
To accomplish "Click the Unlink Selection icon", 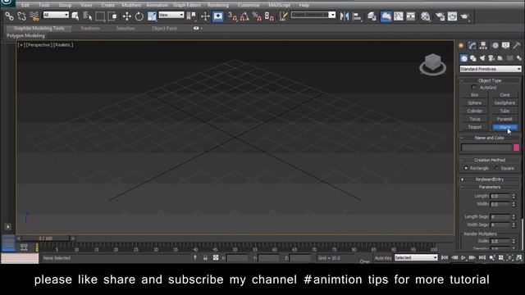I will click(22, 16).
